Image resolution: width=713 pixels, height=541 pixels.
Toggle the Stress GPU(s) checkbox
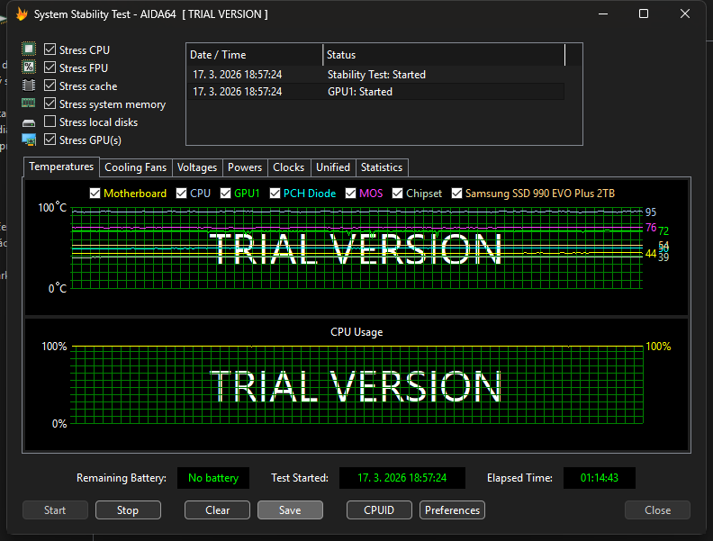point(50,140)
